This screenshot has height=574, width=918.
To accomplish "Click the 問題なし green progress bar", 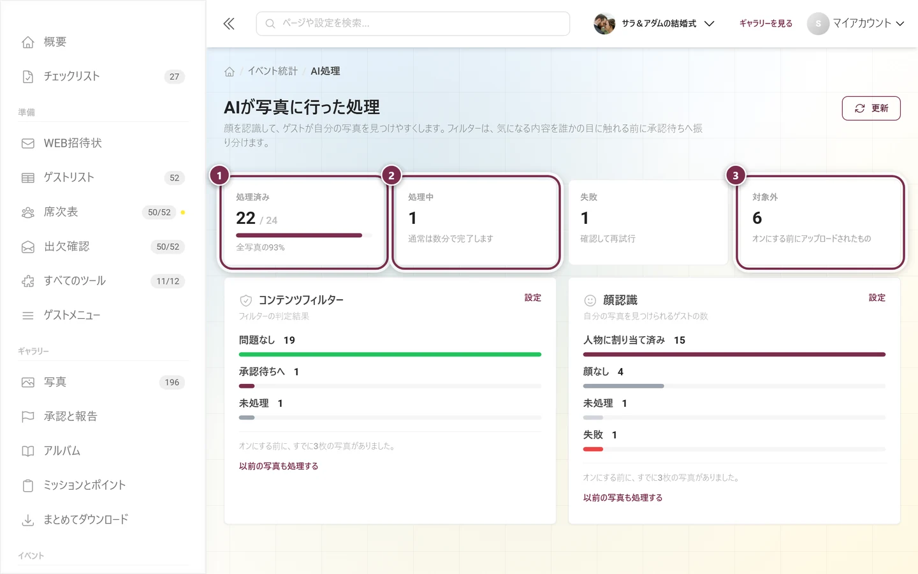I will click(x=390, y=355).
